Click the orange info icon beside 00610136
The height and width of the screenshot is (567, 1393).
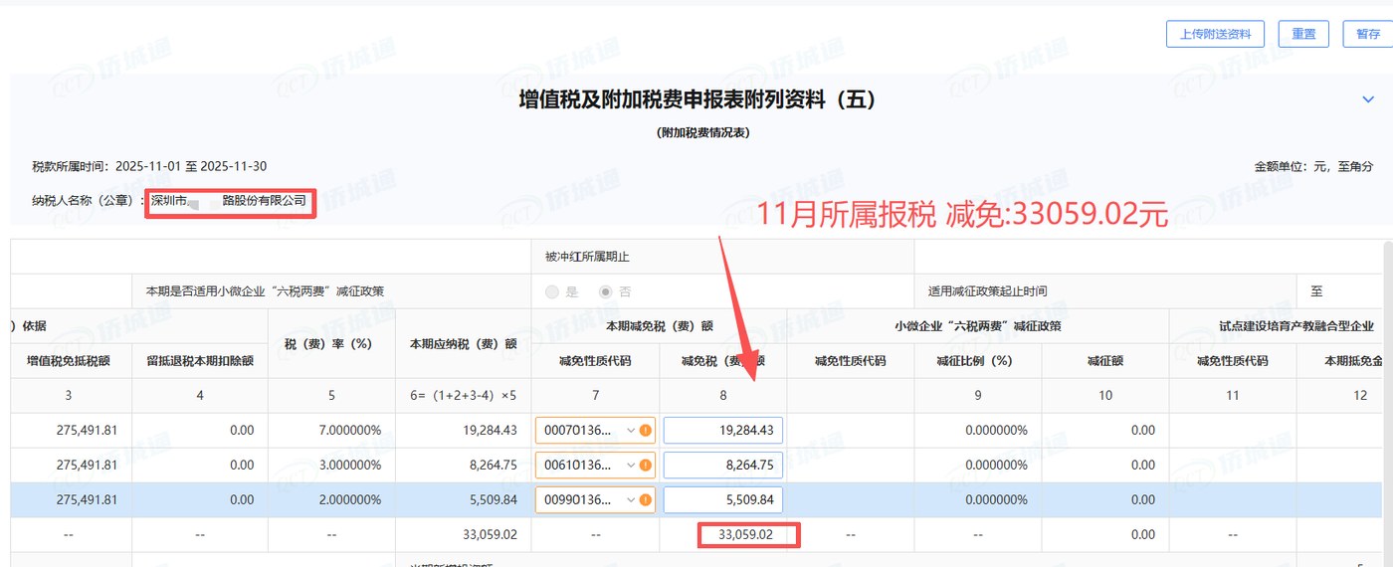click(646, 465)
